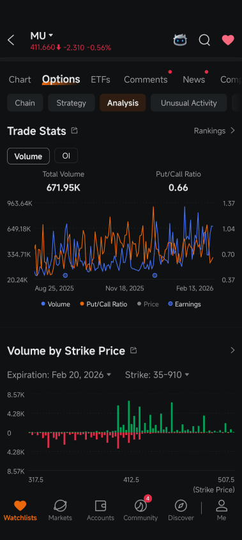242x540 pixels.
Task: Share Volume by Strike Price export icon
Action: point(133,351)
